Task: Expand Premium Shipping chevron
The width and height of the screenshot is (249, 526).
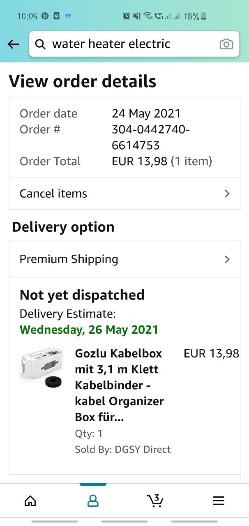Action: [x=227, y=259]
